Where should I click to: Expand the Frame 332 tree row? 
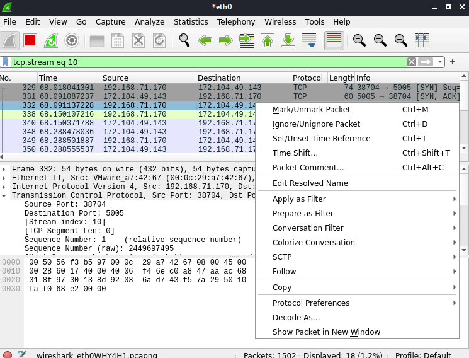[x=4, y=170]
